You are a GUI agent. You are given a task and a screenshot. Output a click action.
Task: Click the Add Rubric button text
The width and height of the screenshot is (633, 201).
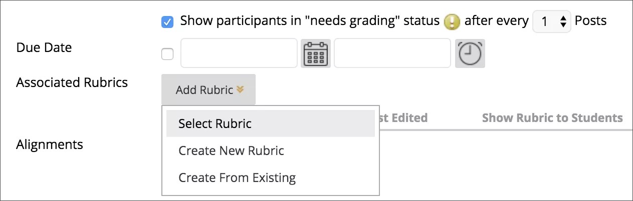point(204,90)
